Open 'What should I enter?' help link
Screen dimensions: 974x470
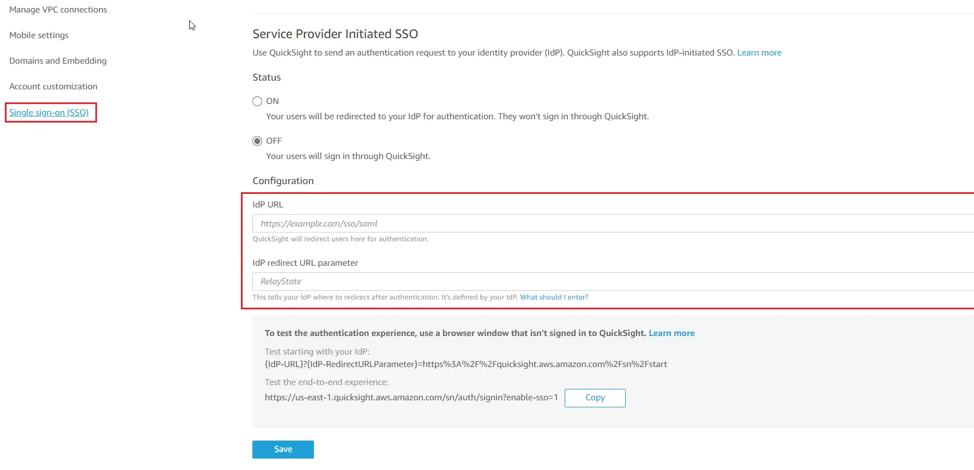point(554,297)
